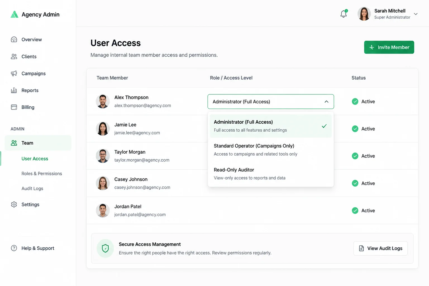The image size is (429, 286).
Task: Click the green shield security icon
Action: pyautogui.click(x=105, y=248)
